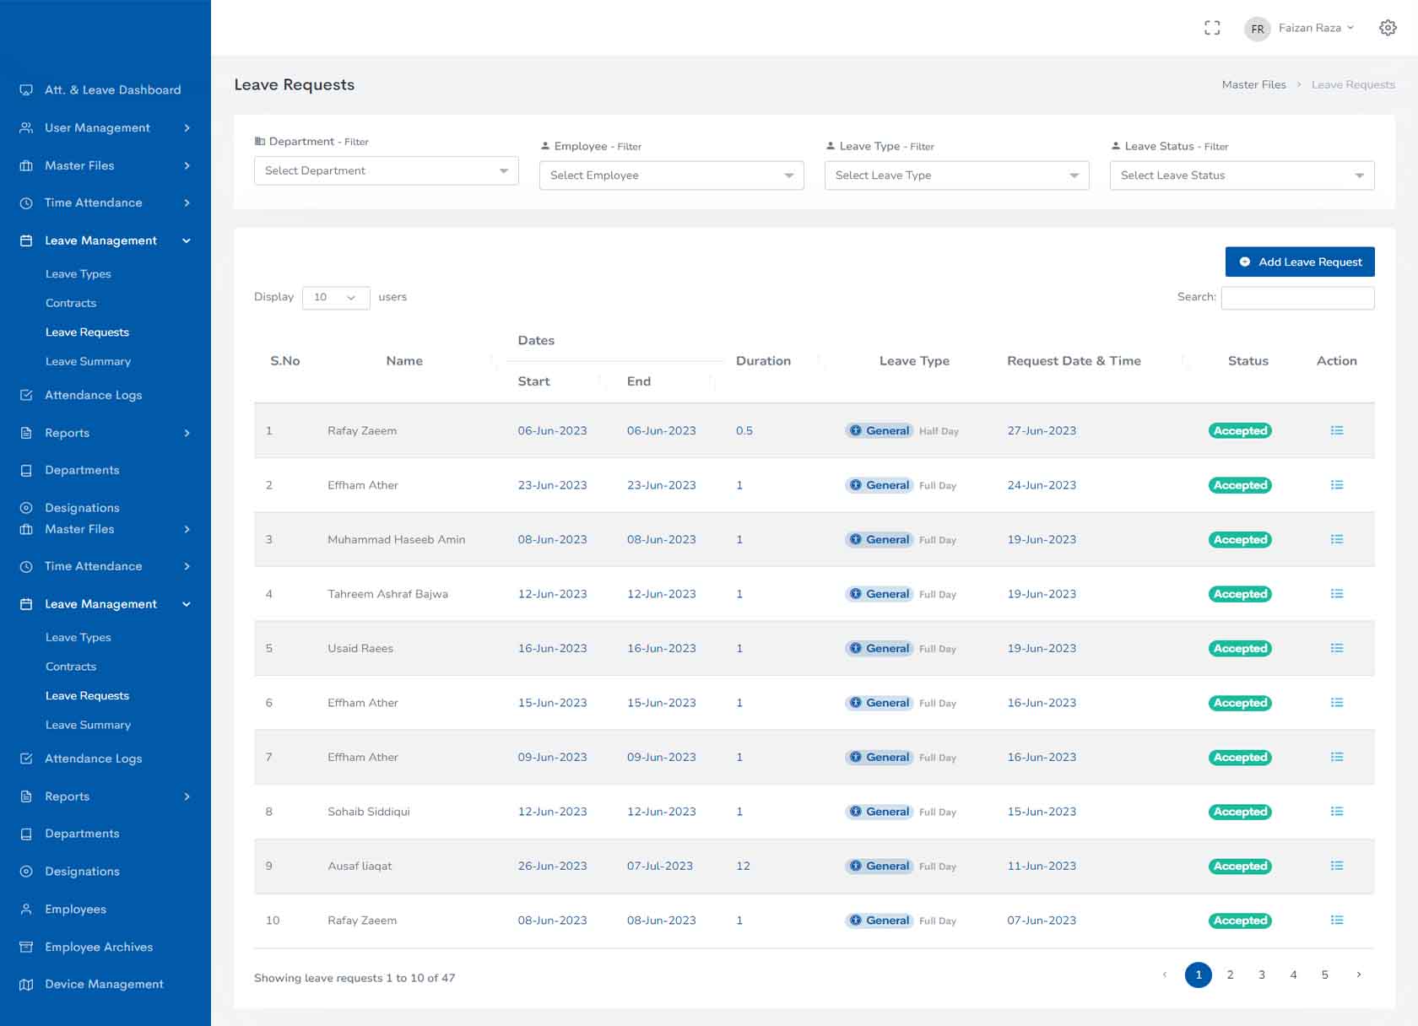Go to page 3 of leave requests
This screenshot has height=1026, width=1418.
(1262, 975)
